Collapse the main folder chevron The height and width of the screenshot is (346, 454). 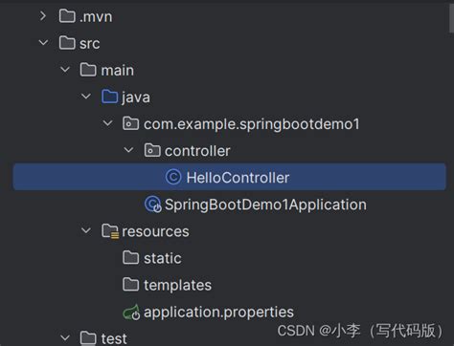[x=65, y=70]
